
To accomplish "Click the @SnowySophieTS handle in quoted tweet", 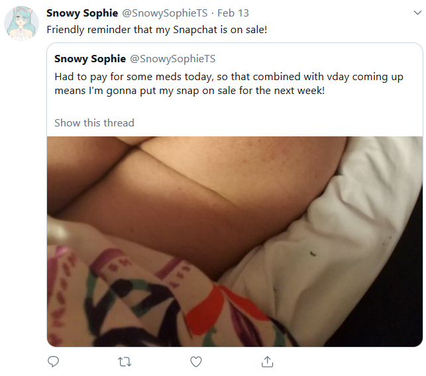I will pos(172,59).
